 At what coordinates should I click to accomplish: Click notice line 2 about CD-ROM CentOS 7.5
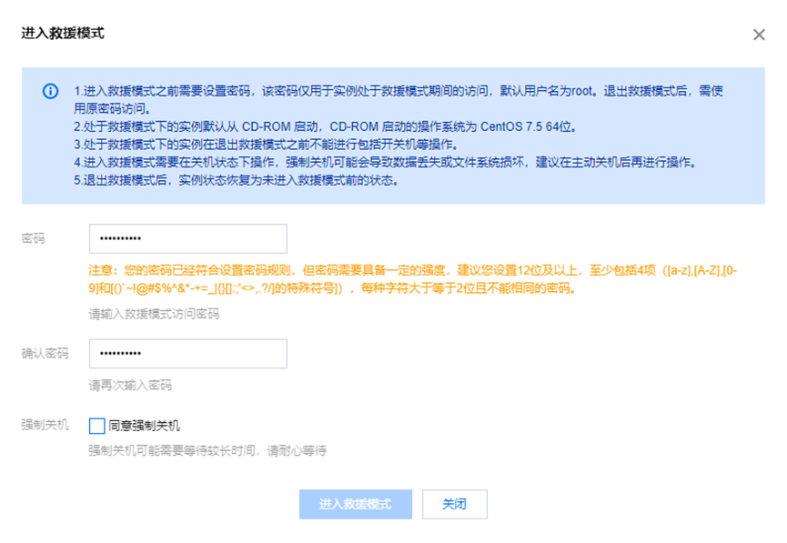coord(326,126)
